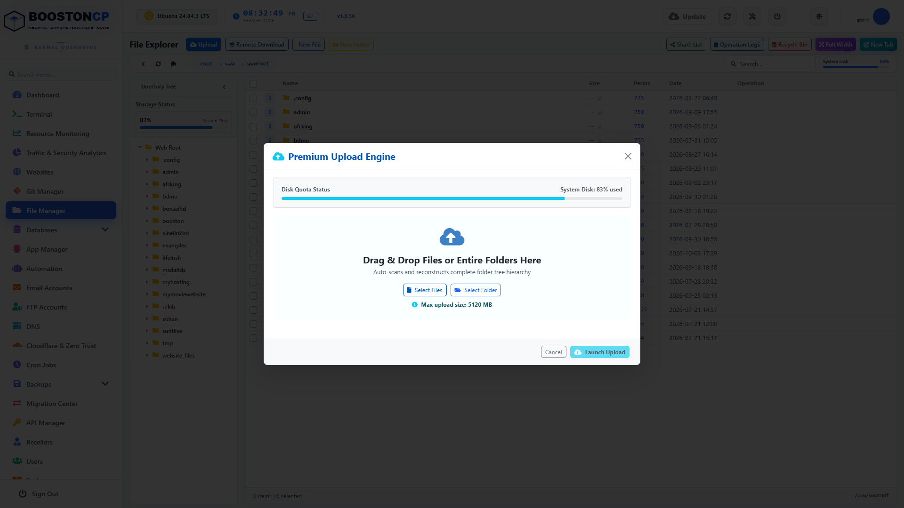Cancel the upload dialog
The image size is (904, 508).
click(553, 352)
